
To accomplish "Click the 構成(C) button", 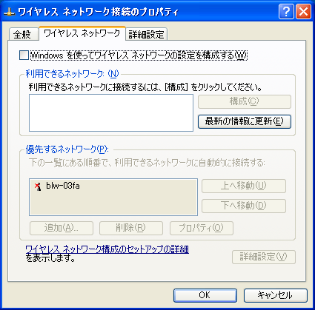I will [x=245, y=101].
